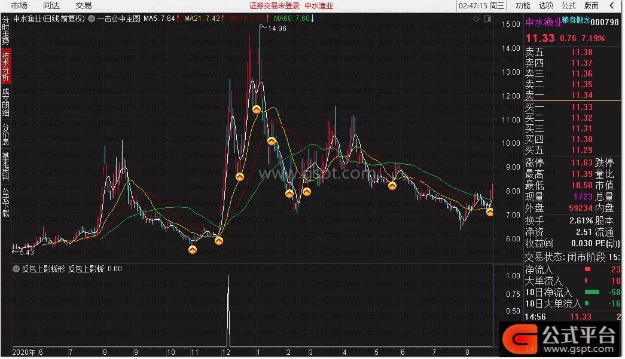Click 收益(四) value 0.030
This screenshot has height=359, width=625.
coord(582,243)
